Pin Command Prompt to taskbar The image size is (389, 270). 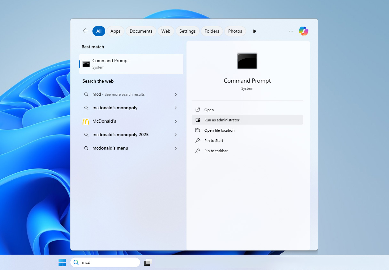pyautogui.click(x=216, y=151)
